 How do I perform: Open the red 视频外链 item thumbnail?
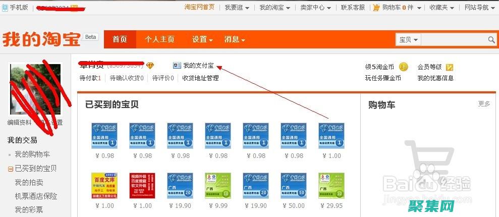(x=142, y=186)
